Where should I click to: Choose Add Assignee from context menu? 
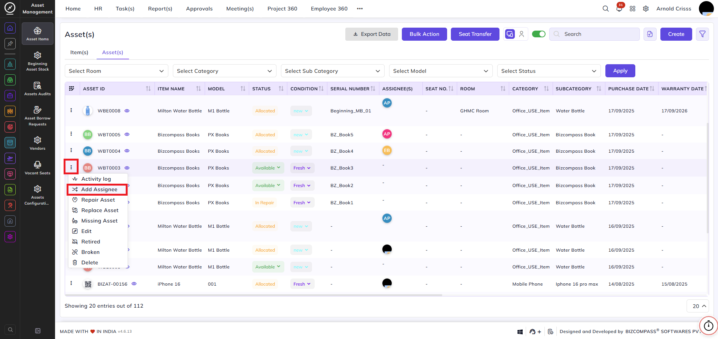[97, 189]
